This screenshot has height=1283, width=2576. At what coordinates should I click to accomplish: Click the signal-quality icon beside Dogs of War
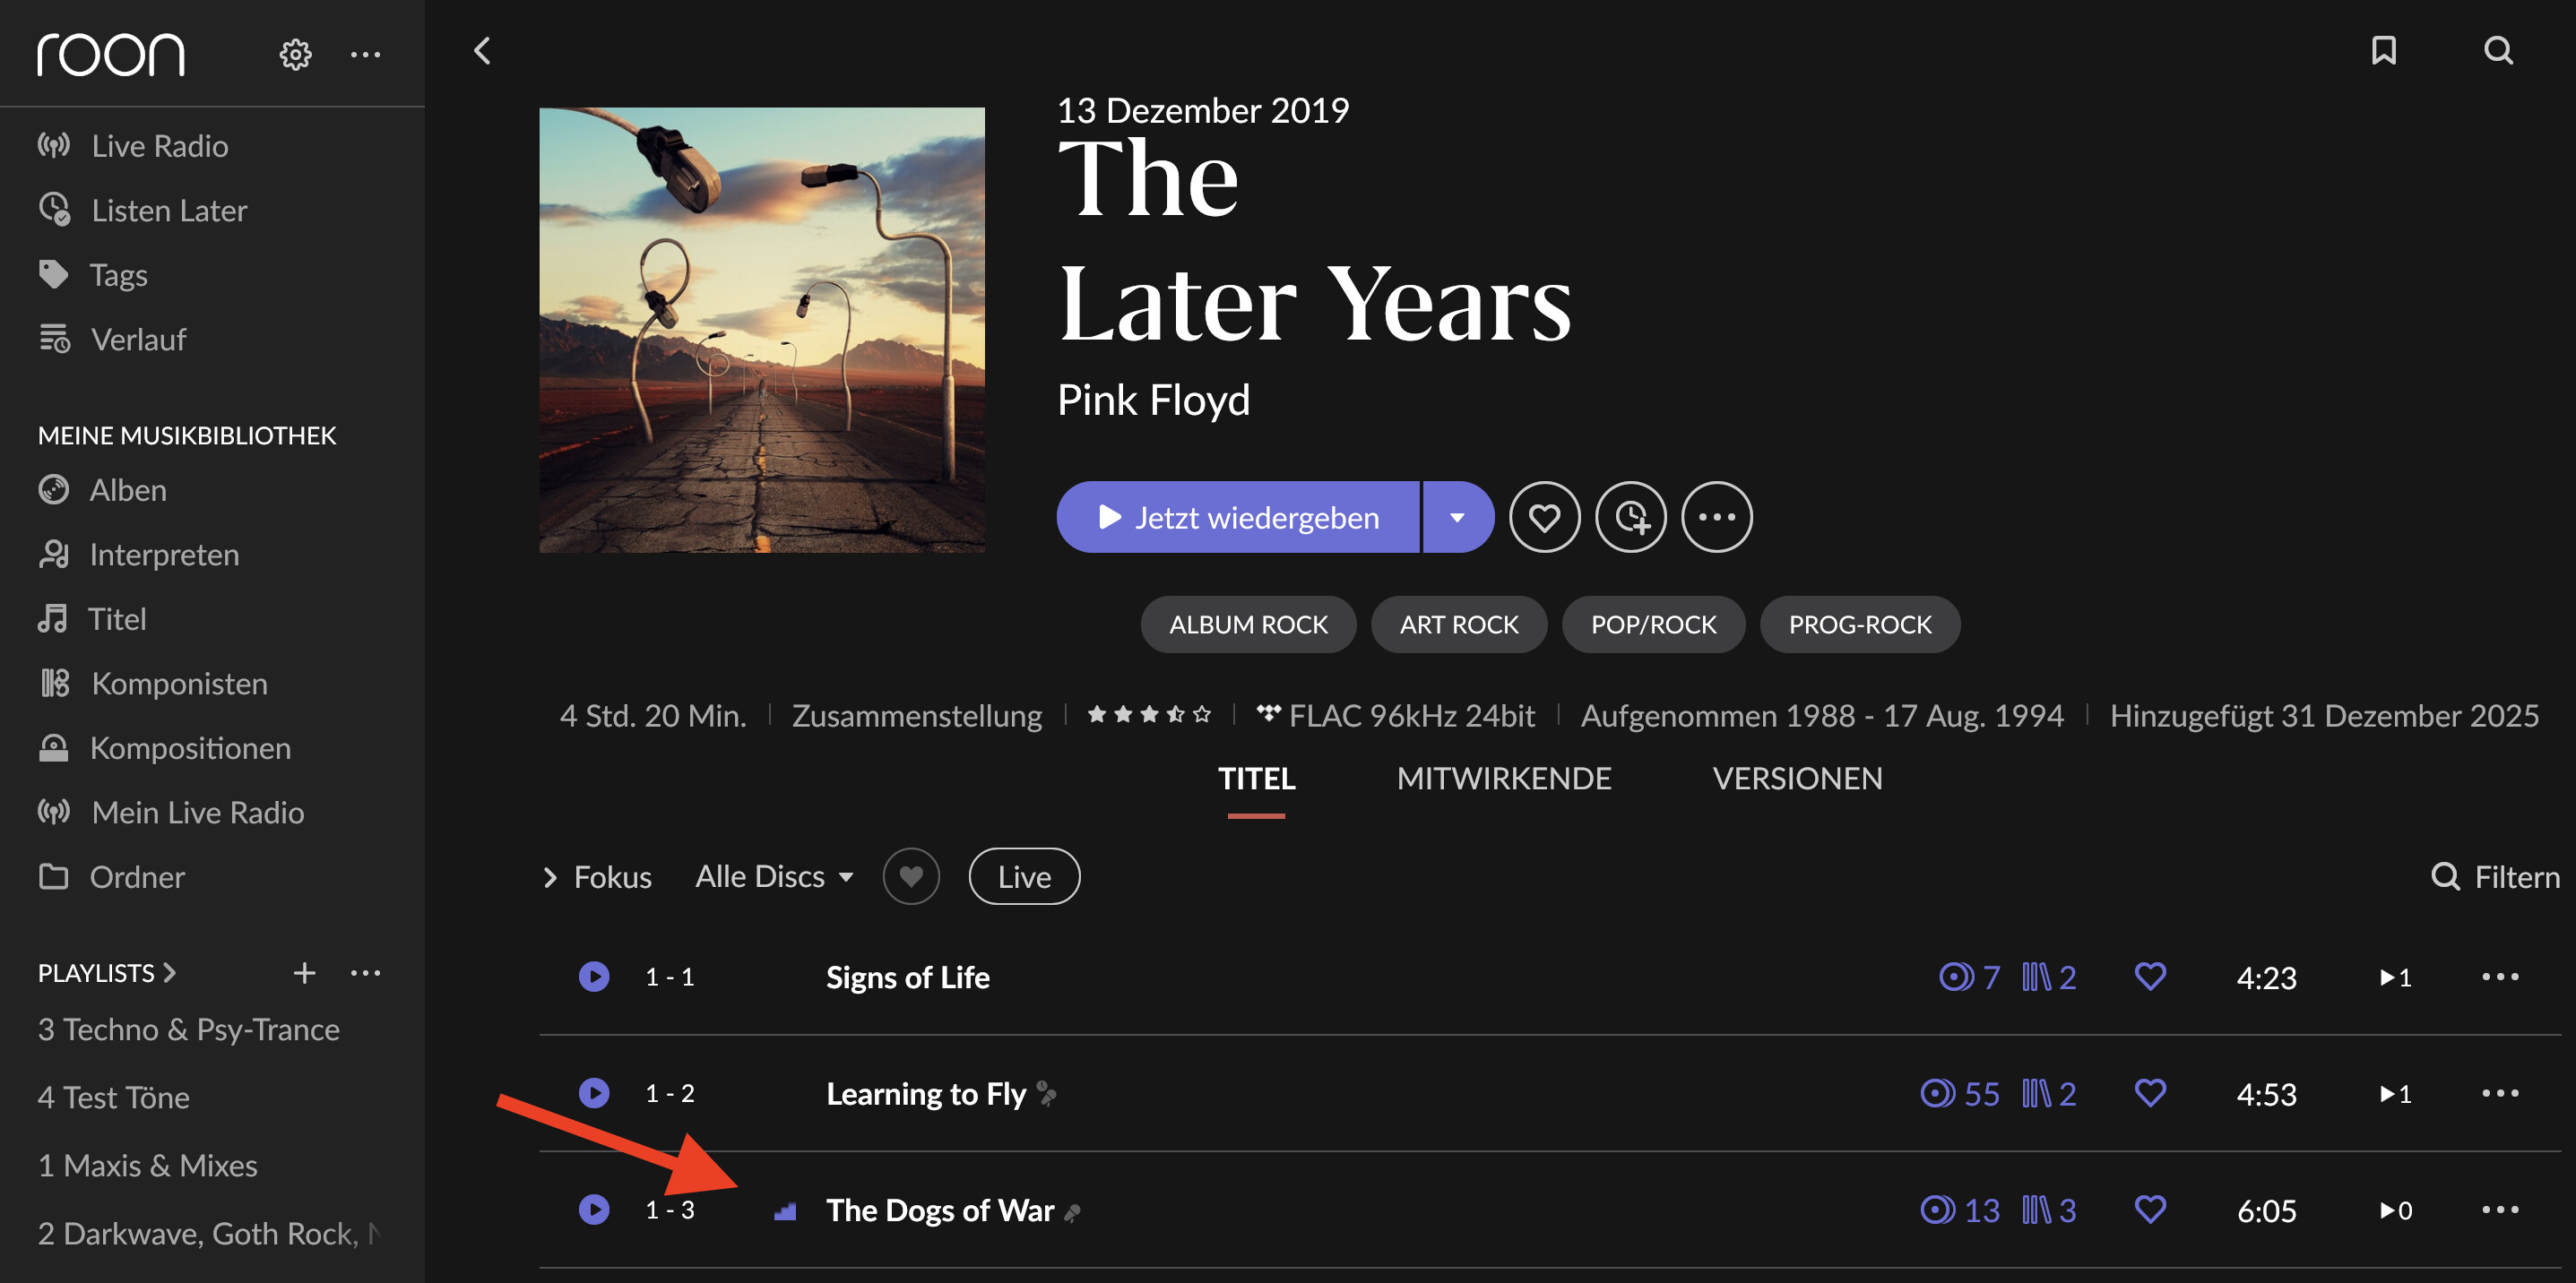tap(785, 1211)
